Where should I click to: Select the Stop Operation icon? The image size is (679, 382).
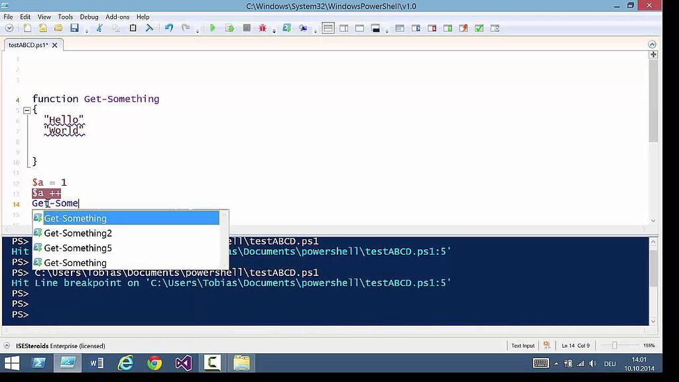(x=247, y=28)
